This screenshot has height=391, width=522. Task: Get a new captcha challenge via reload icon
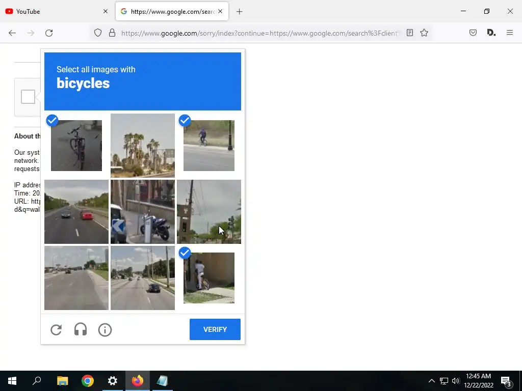pos(56,330)
